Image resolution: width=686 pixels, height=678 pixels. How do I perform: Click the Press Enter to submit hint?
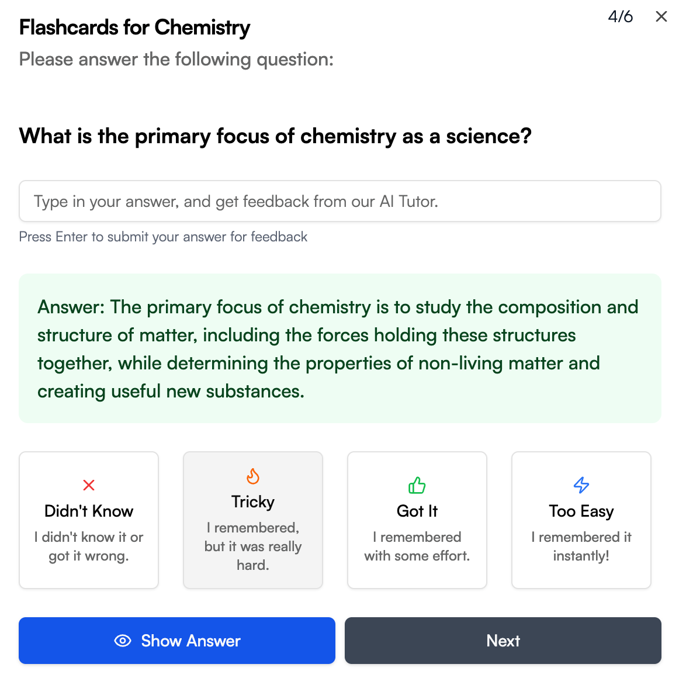(163, 237)
